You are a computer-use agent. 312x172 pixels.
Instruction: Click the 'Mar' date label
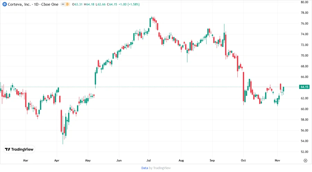click(26, 160)
